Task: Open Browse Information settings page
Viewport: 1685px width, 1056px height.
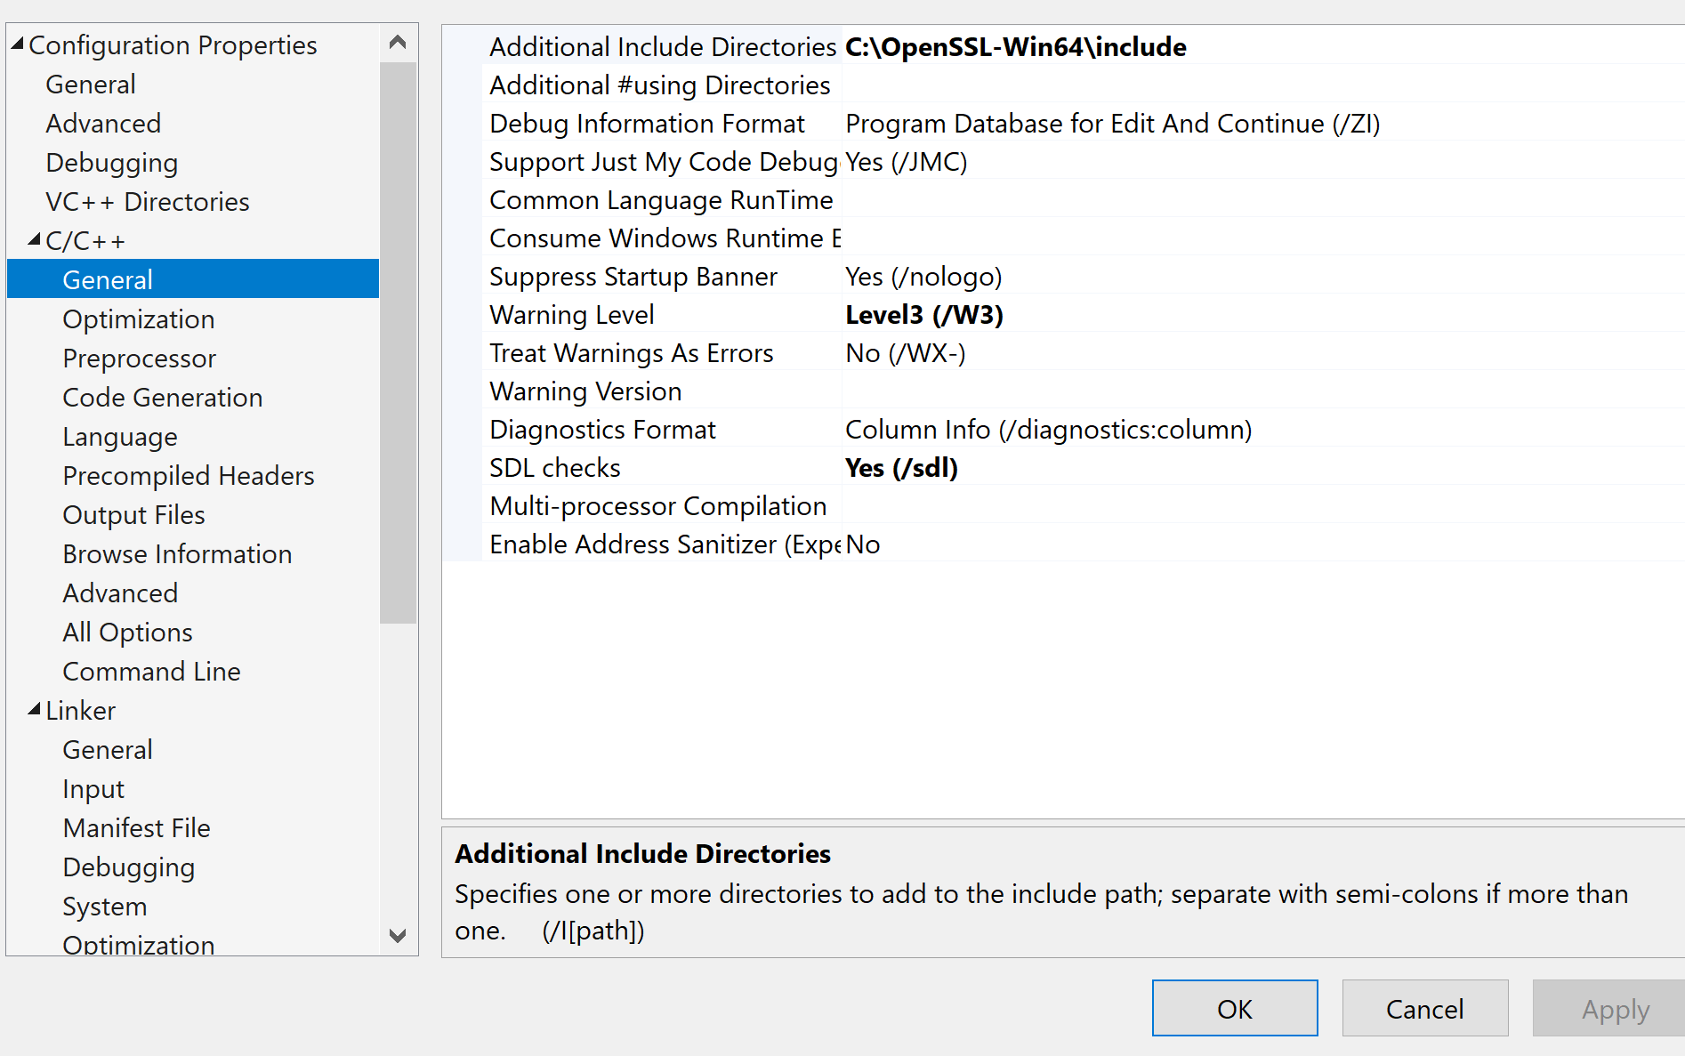Action: click(177, 553)
